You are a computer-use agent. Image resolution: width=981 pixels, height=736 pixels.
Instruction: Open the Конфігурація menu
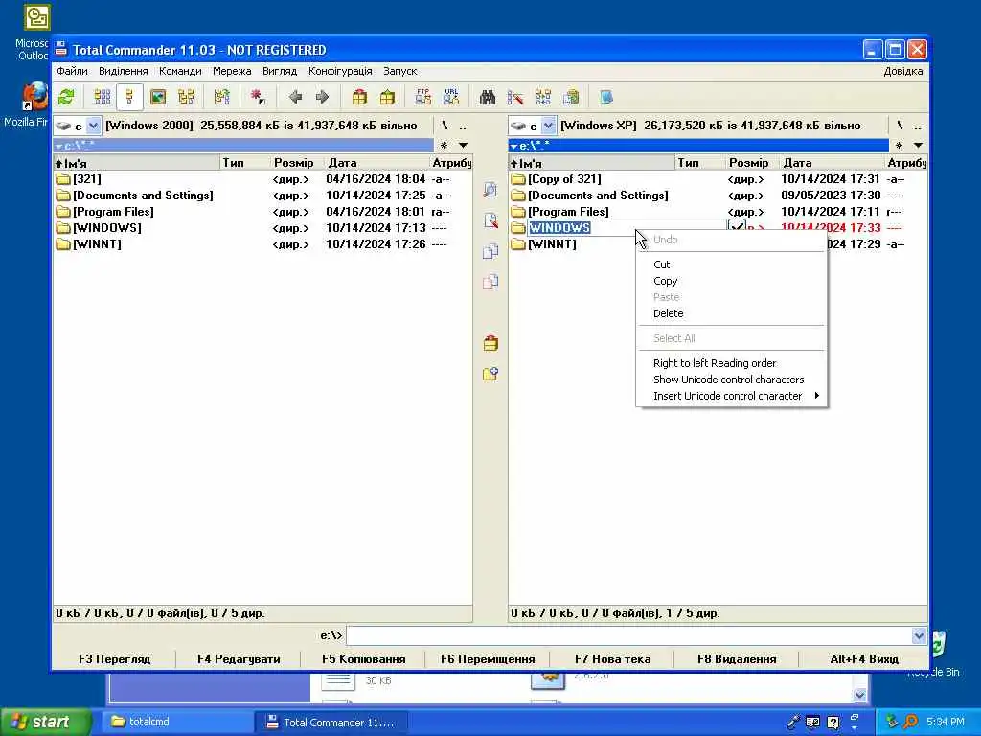[x=340, y=71]
